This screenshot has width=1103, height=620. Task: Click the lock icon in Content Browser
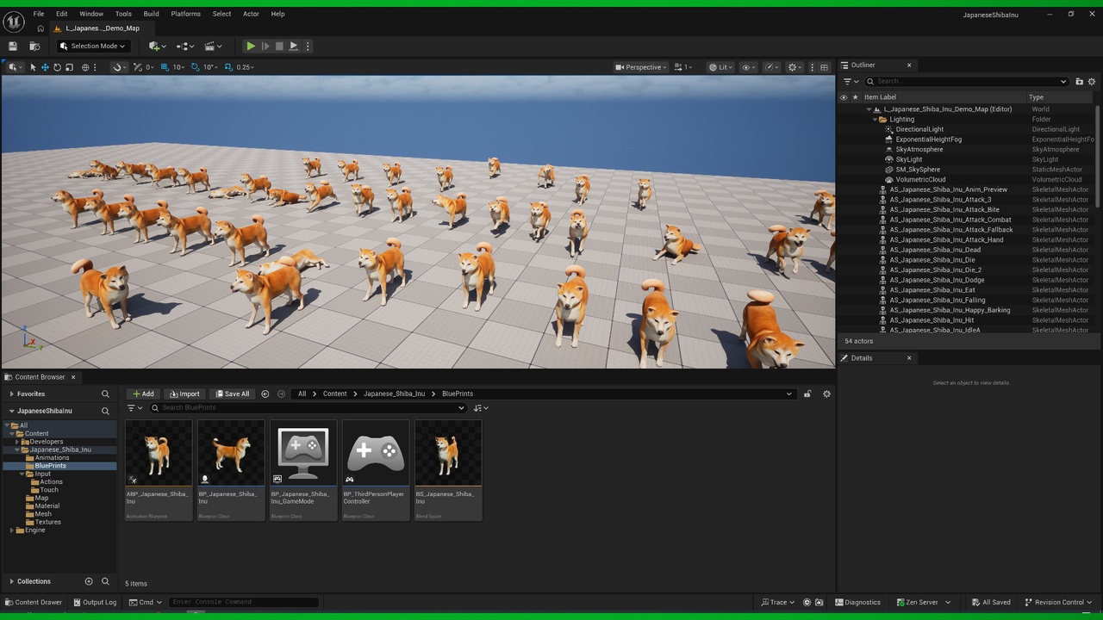coord(807,394)
